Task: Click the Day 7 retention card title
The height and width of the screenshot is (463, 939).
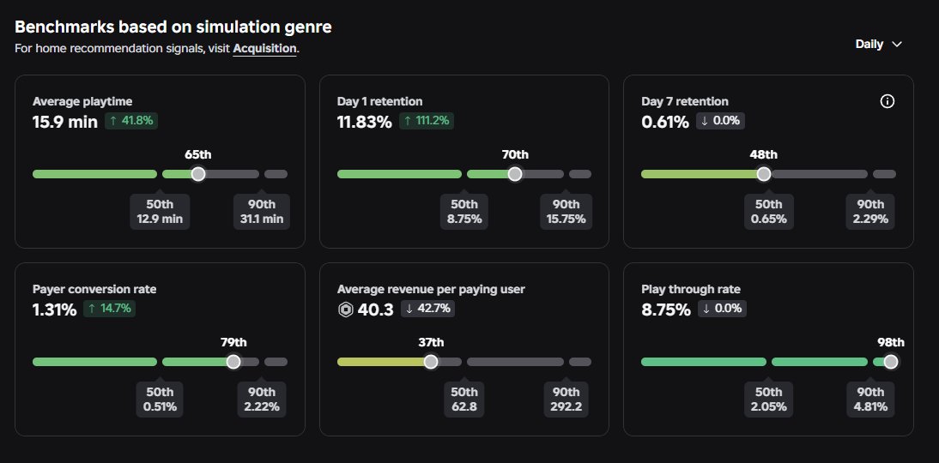Action: click(684, 102)
